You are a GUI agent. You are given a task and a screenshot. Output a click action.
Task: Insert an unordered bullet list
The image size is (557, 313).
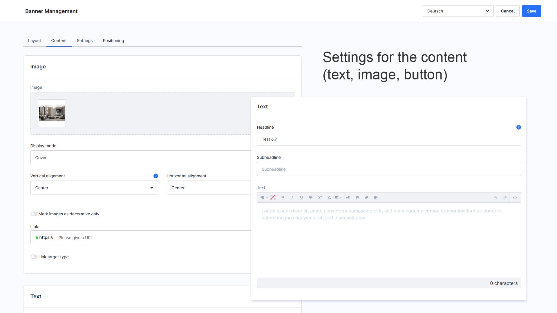(x=348, y=198)
